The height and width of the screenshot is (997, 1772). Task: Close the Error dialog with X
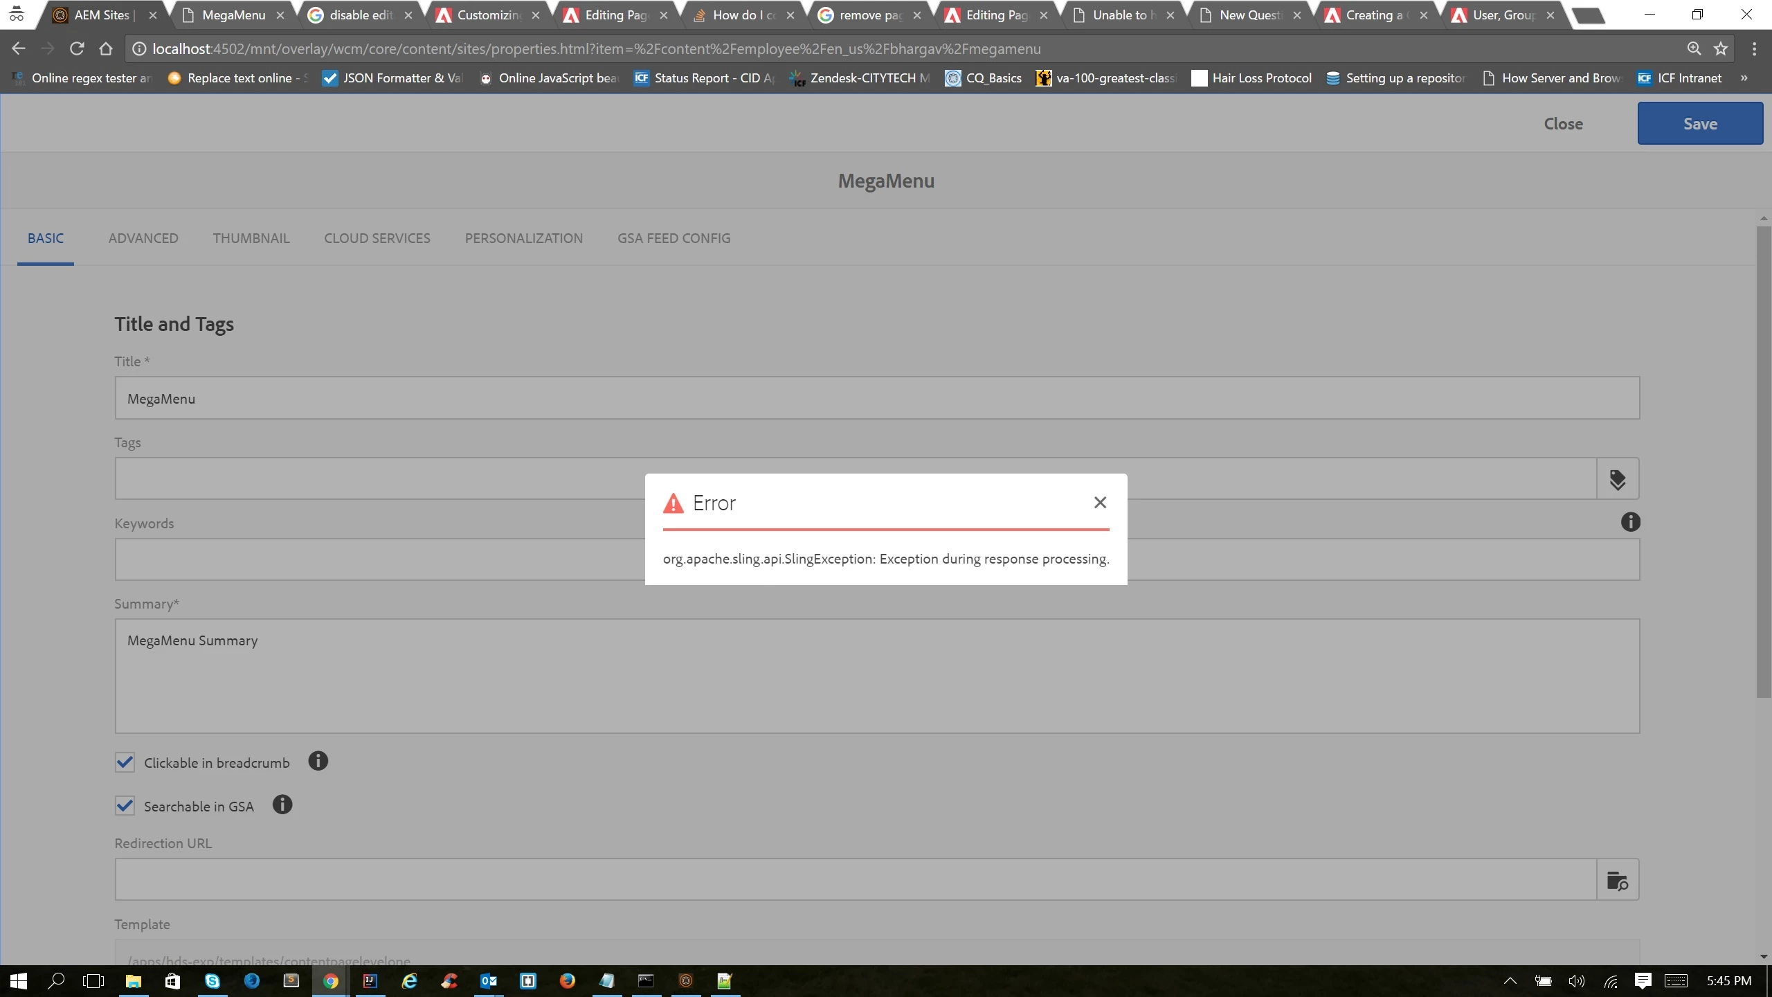coord(1100,503)
